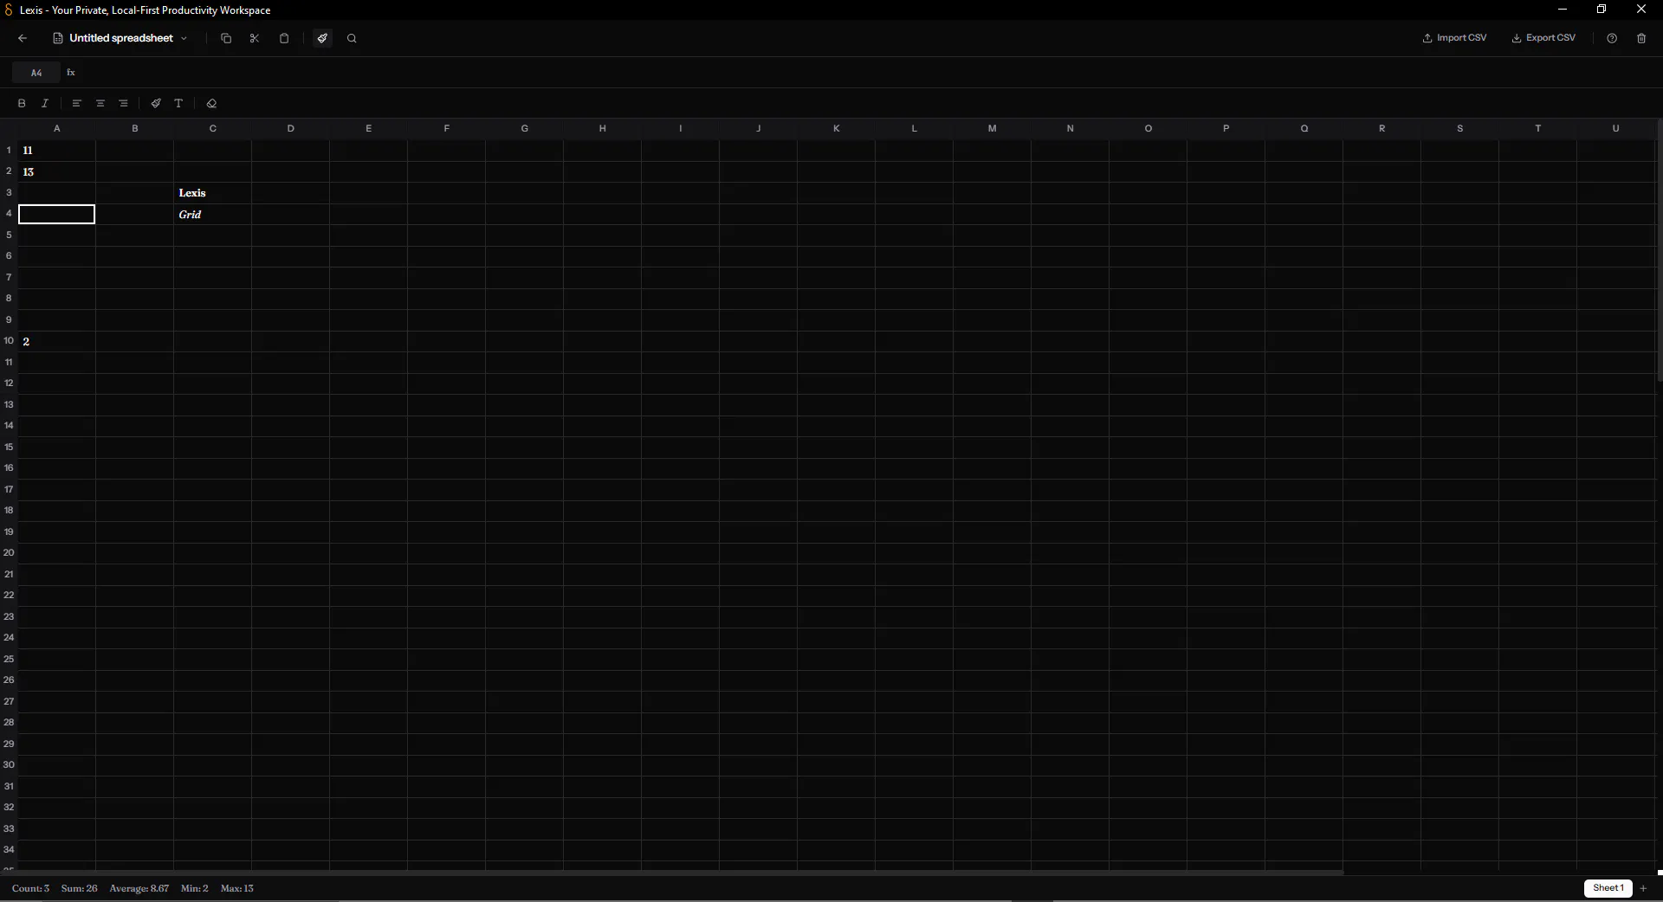Screen dimensions: 1663x902
Task: Switch to the Sheet1 tab
Action: tap(1608, 888)
